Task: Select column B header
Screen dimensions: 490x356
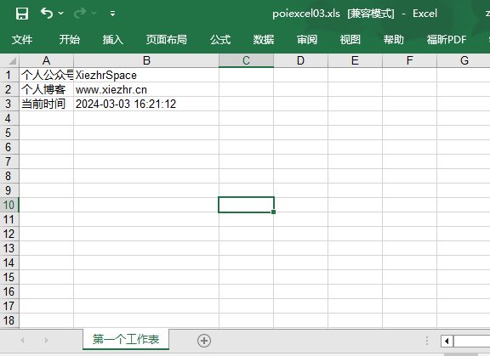Action: point(146,60)
